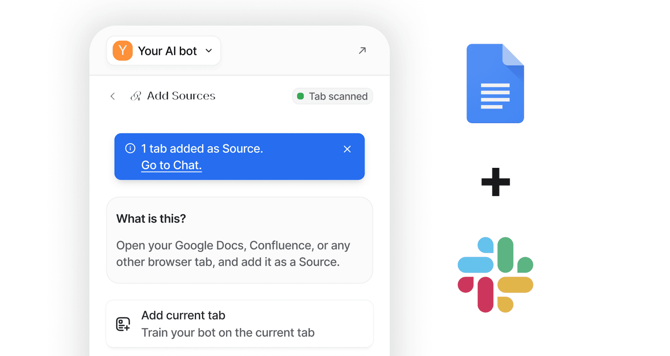Click the orange Y bot avatar

click(123, 51)
